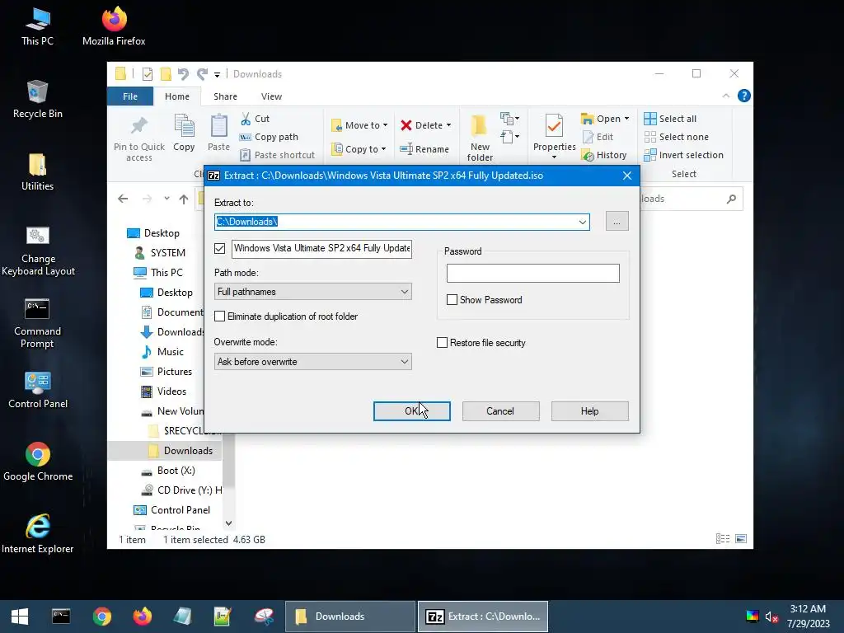Open the Recycle Bin desktop icon
The width and height of the screenshot is (844, 633).
pyautogui.click(x=37, y=99)
